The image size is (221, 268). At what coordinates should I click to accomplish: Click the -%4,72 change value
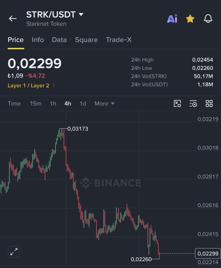click(35, 76)
